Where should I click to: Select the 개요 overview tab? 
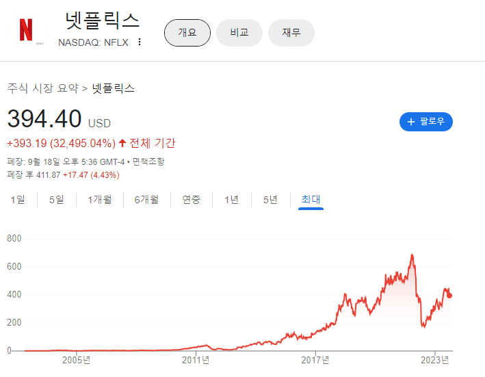click(x=187, y=33)
